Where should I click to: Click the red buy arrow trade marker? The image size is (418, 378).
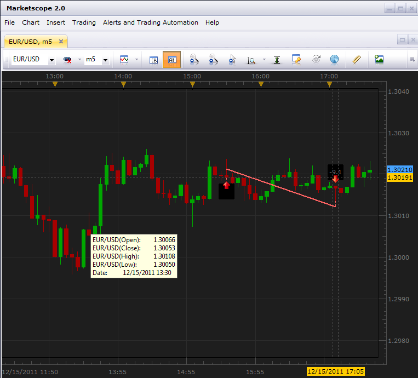coord(226,185)
